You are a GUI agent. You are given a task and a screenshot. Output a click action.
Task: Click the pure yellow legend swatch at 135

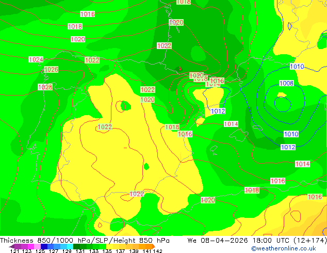[x=109, y=246]
